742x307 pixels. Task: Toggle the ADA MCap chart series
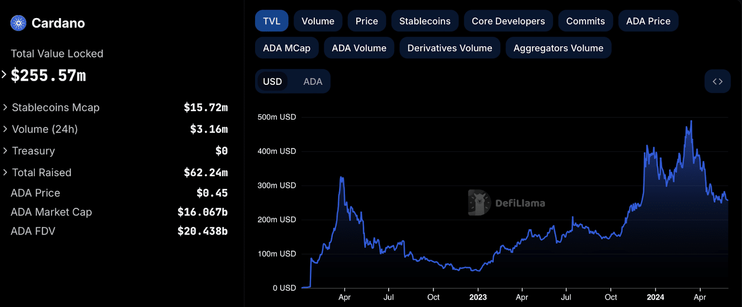(x=287, y=48)
